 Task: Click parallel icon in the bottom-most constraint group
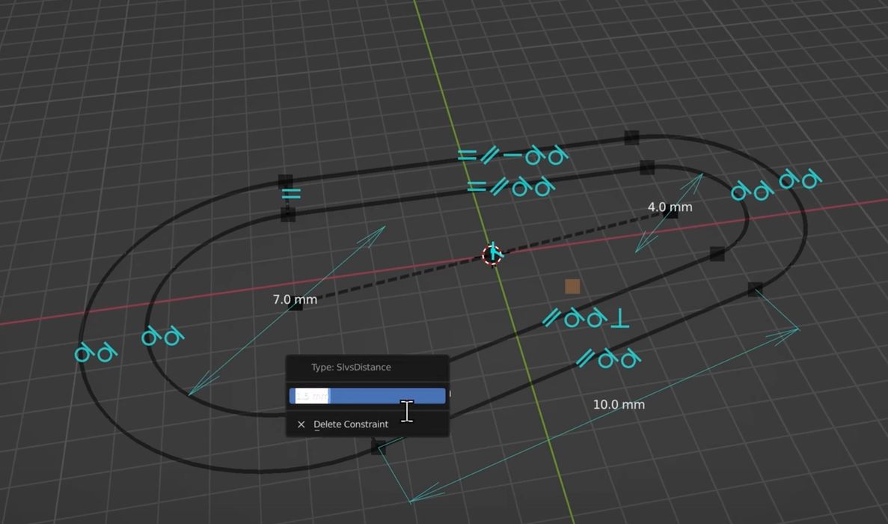(585, 360)
